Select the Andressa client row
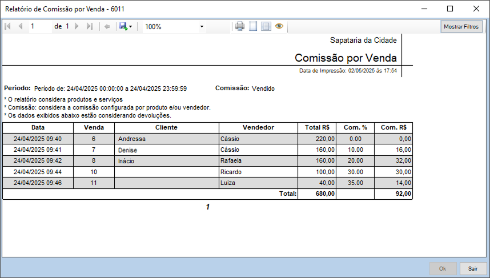This screenshot has width=490, height=278. click(x=166, y=138)
